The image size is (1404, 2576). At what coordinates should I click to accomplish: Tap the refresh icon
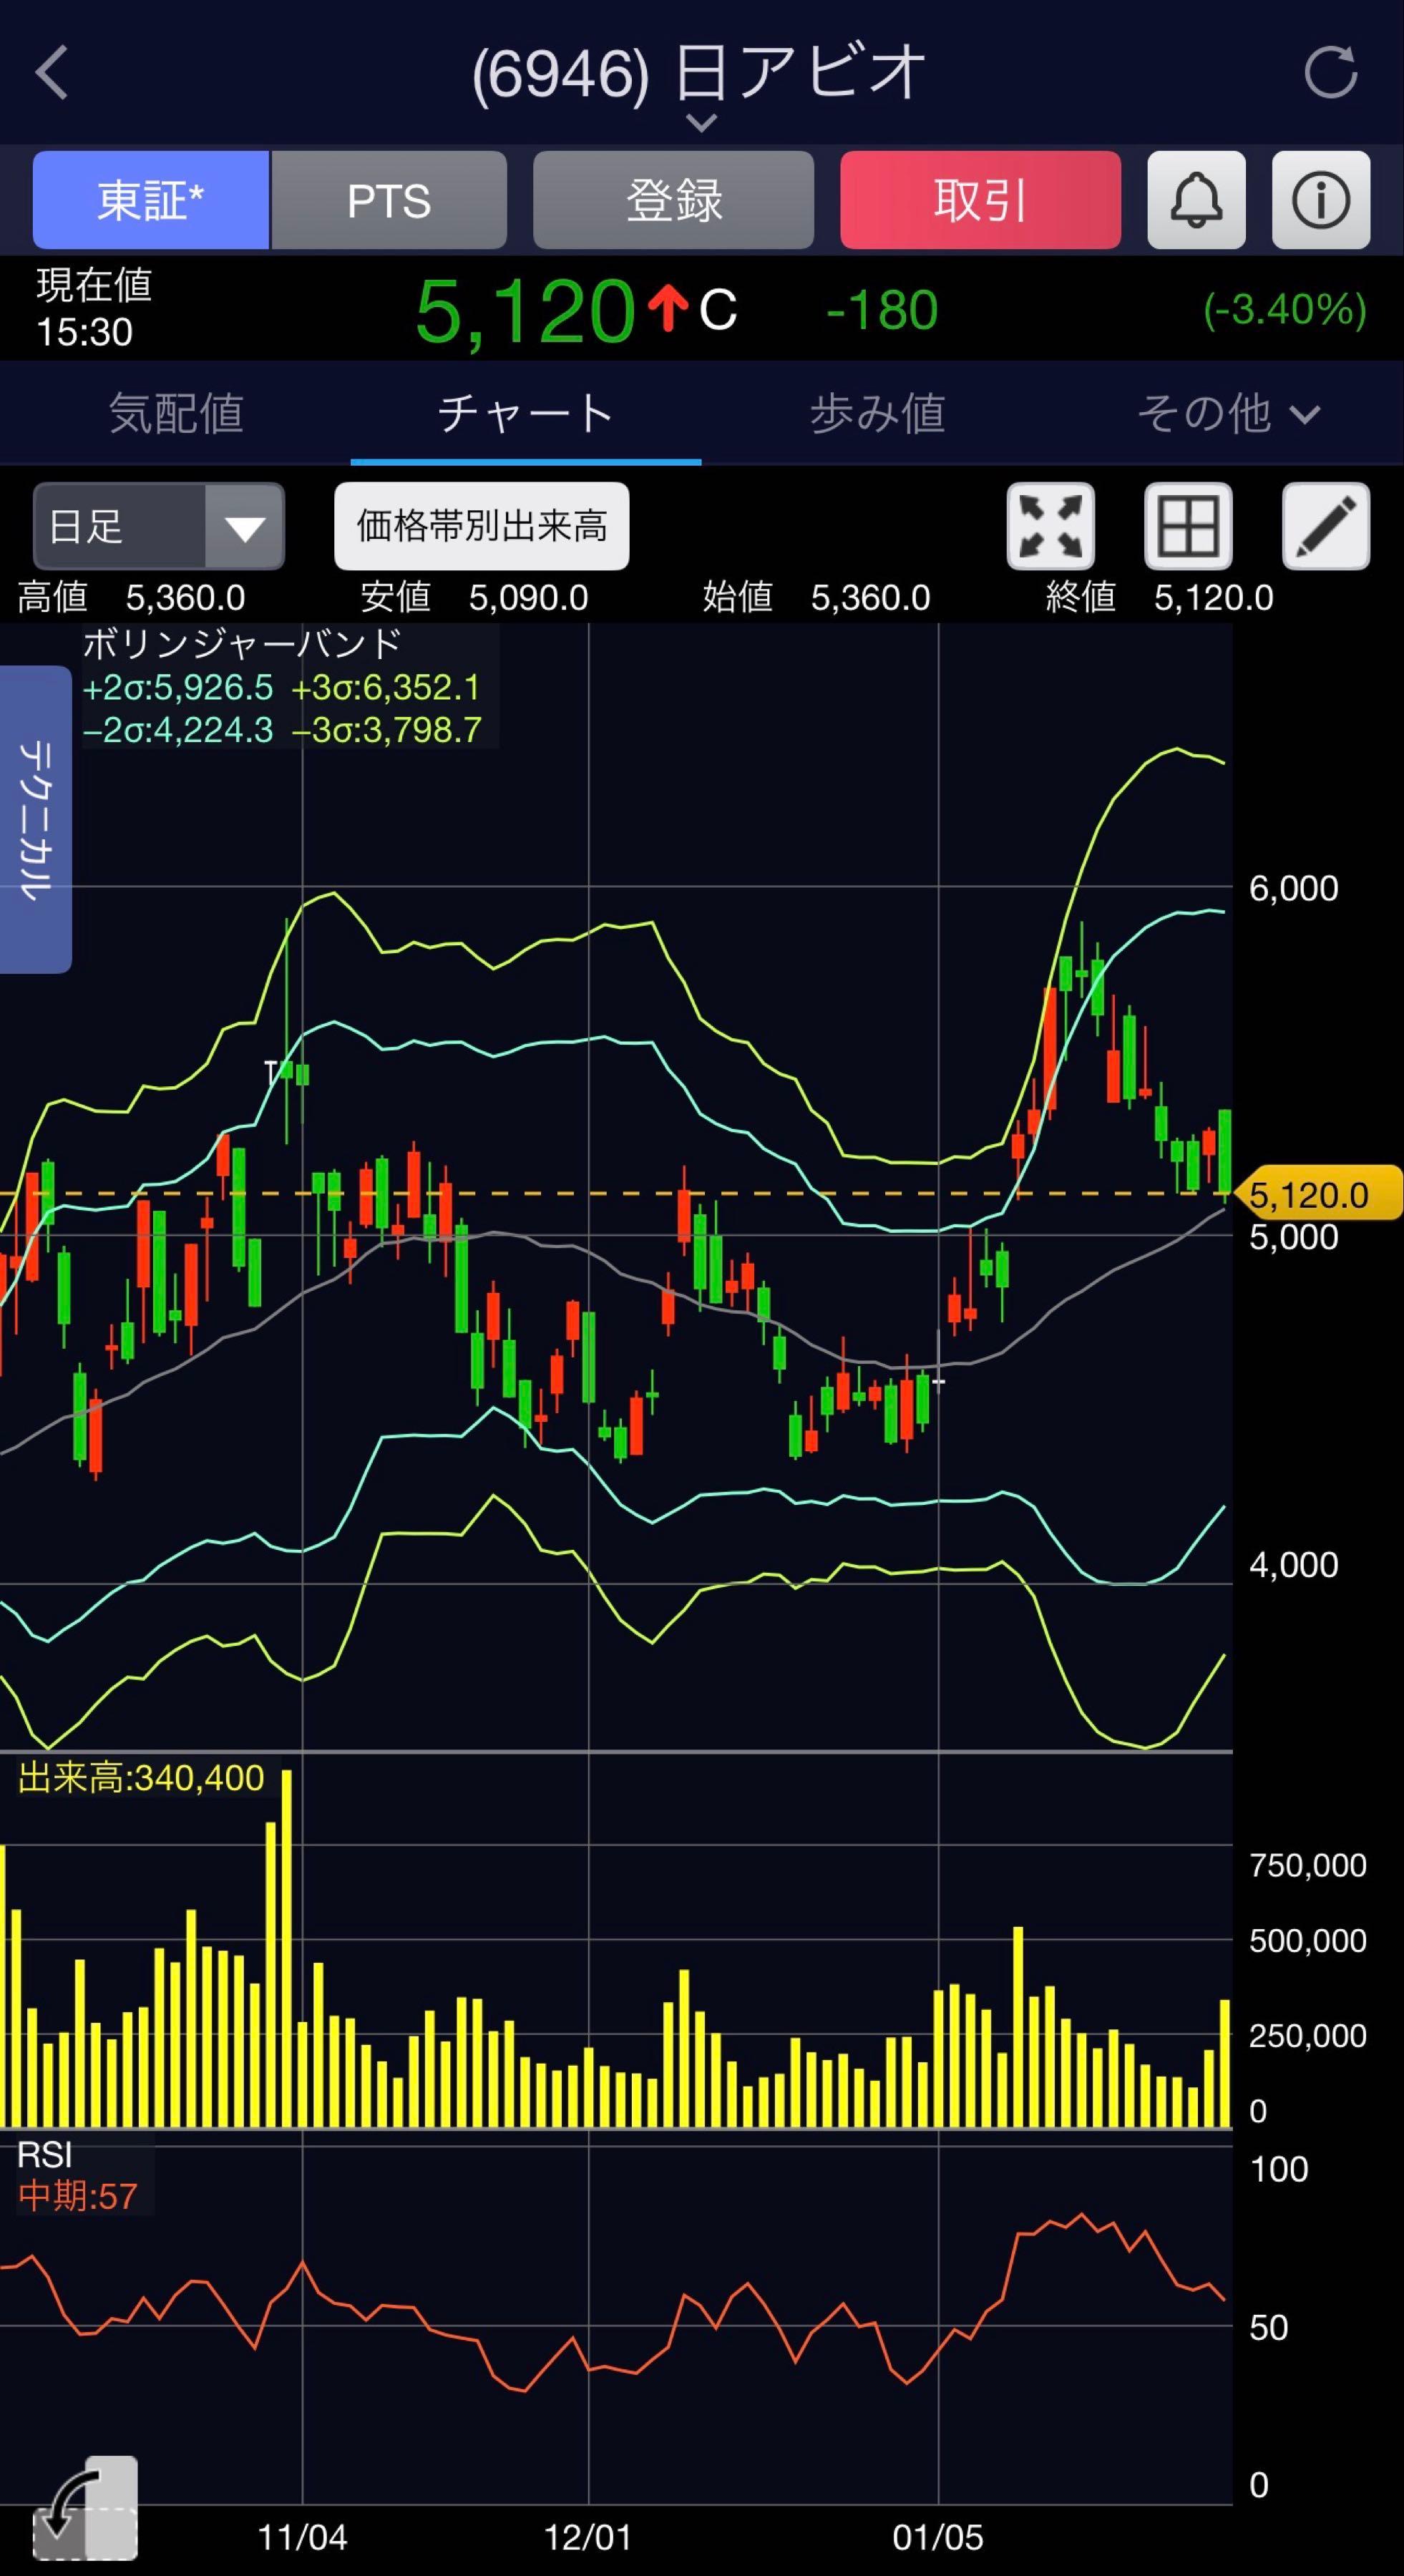(x=1330, y=72)
